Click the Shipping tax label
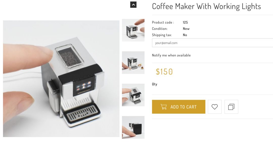The width and height of the screenshot is (273, 142). point(162,35)
